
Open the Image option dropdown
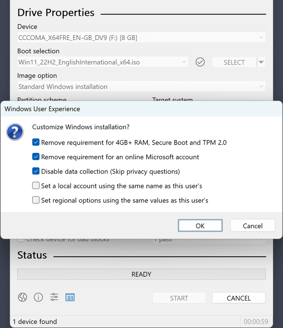[141, 87]
